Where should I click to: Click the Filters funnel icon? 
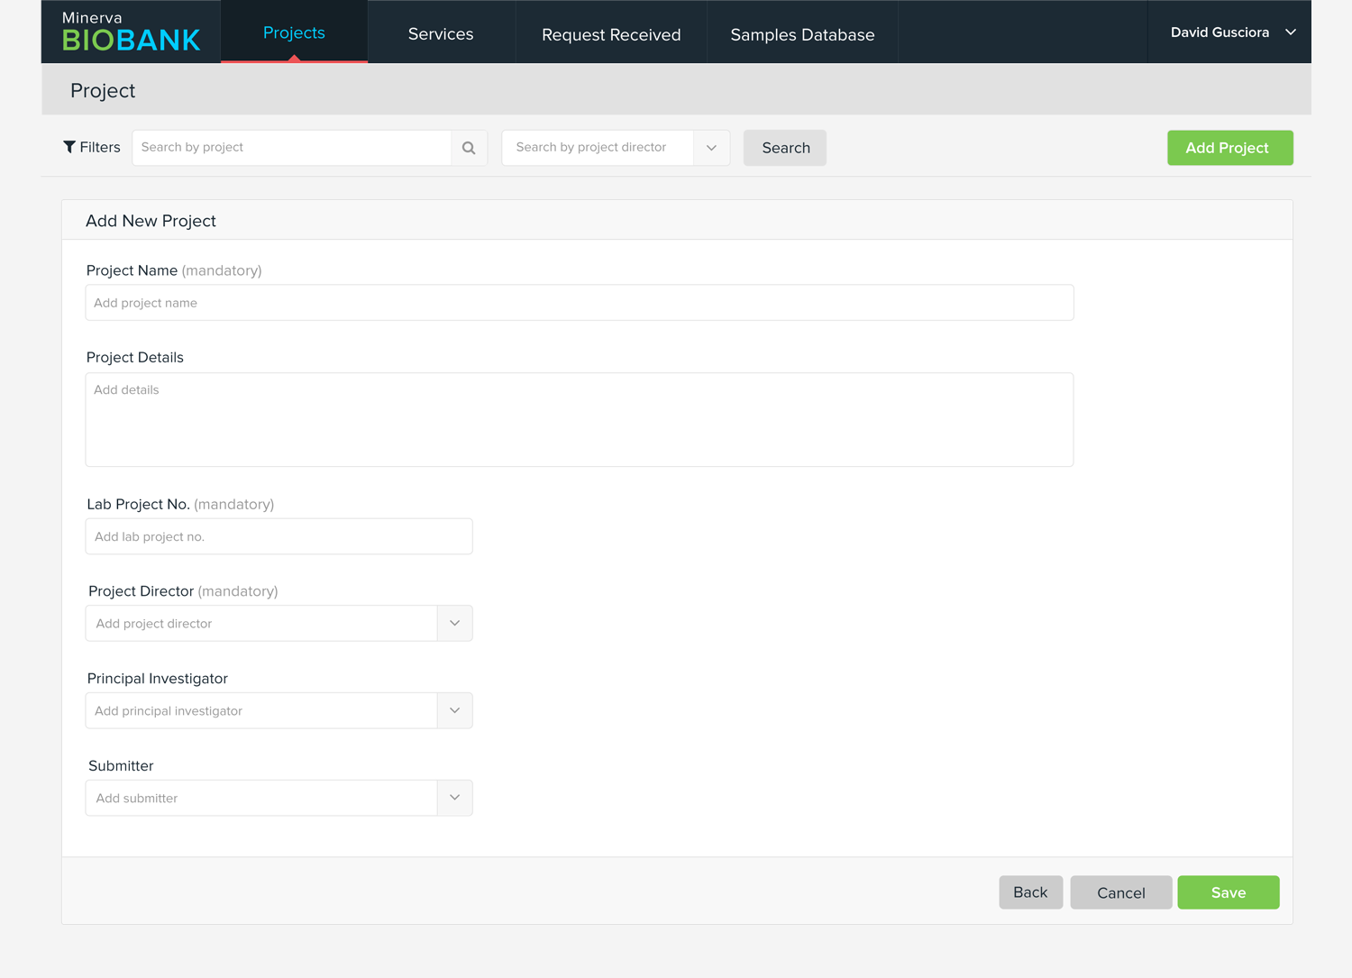[x=69, y=147]
